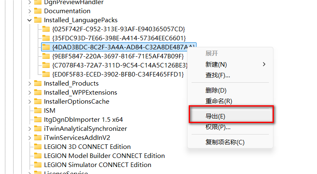
Task: Click the folder icon for {025F742F-C952-313E-93AF-E940365057CD}
Action: click(46, 29)
